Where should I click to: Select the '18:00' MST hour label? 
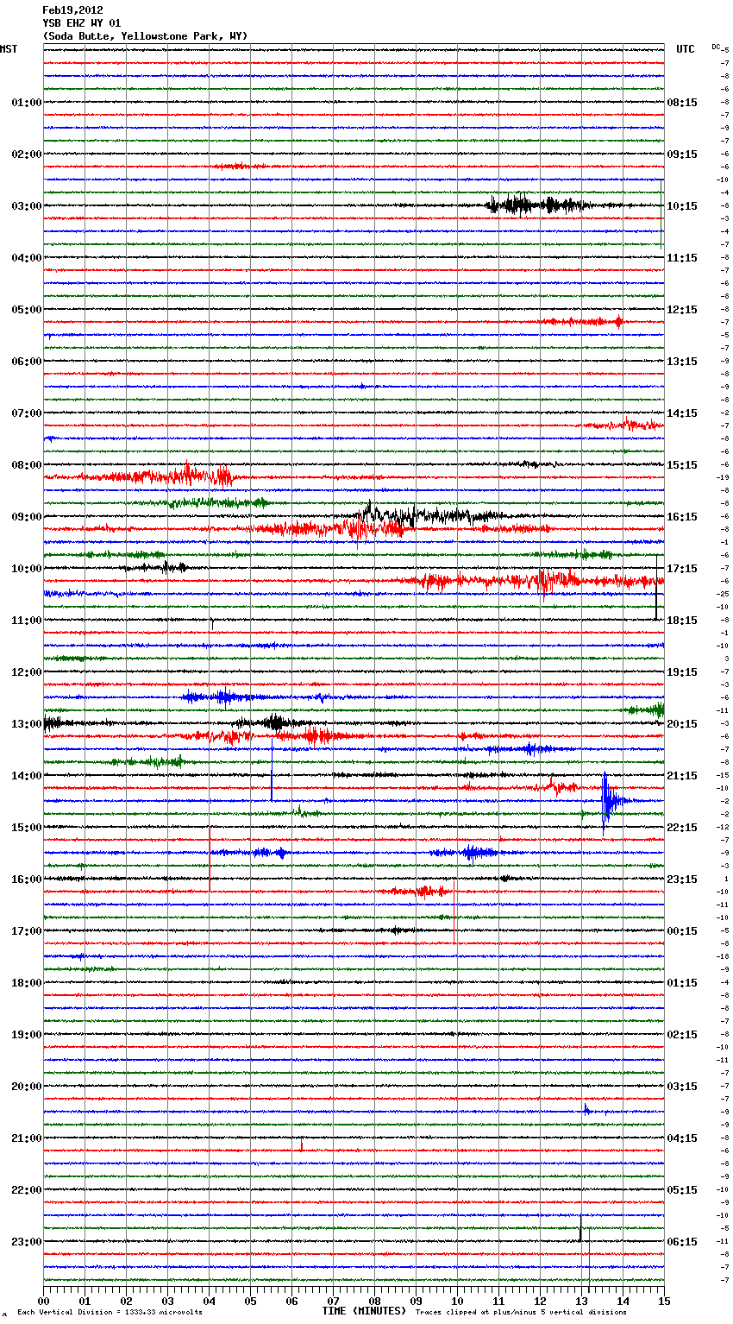pyautogui.click(x=27, y=983)
